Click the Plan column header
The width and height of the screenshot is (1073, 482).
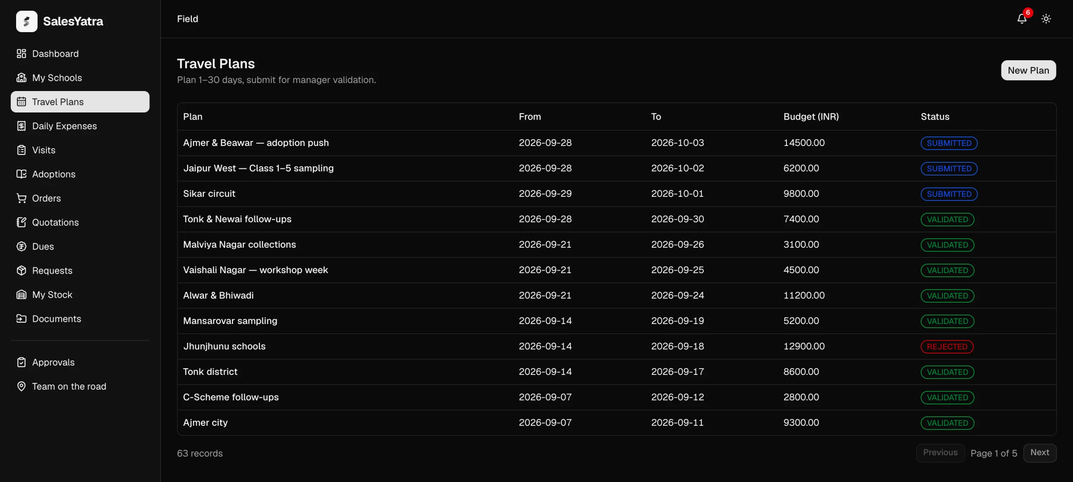click(x=193, y=116)
